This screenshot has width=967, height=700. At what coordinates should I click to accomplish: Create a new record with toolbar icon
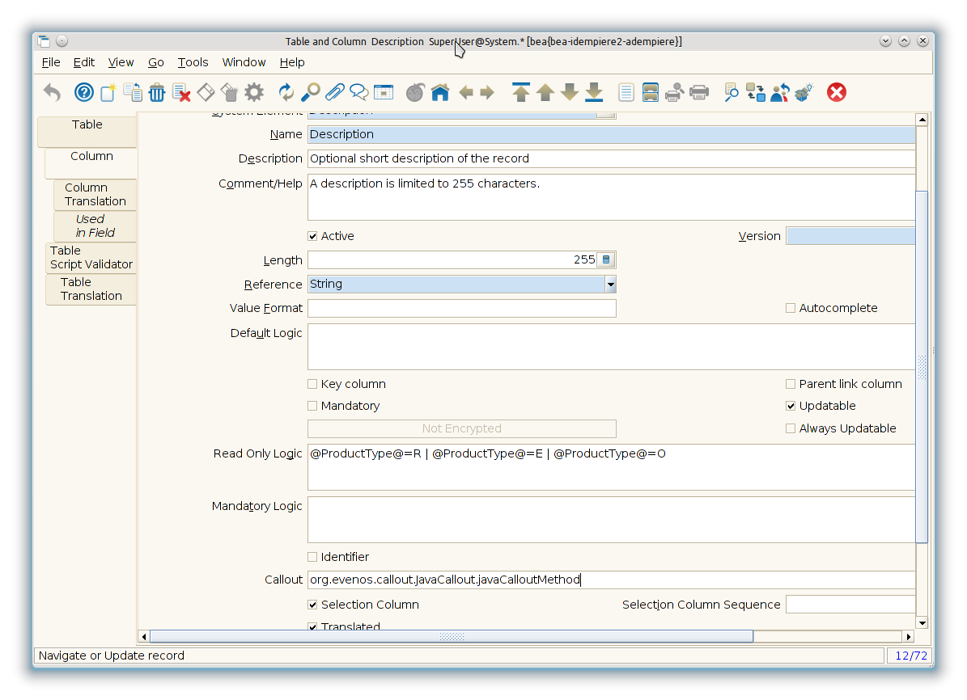click(x=108, y=93)
